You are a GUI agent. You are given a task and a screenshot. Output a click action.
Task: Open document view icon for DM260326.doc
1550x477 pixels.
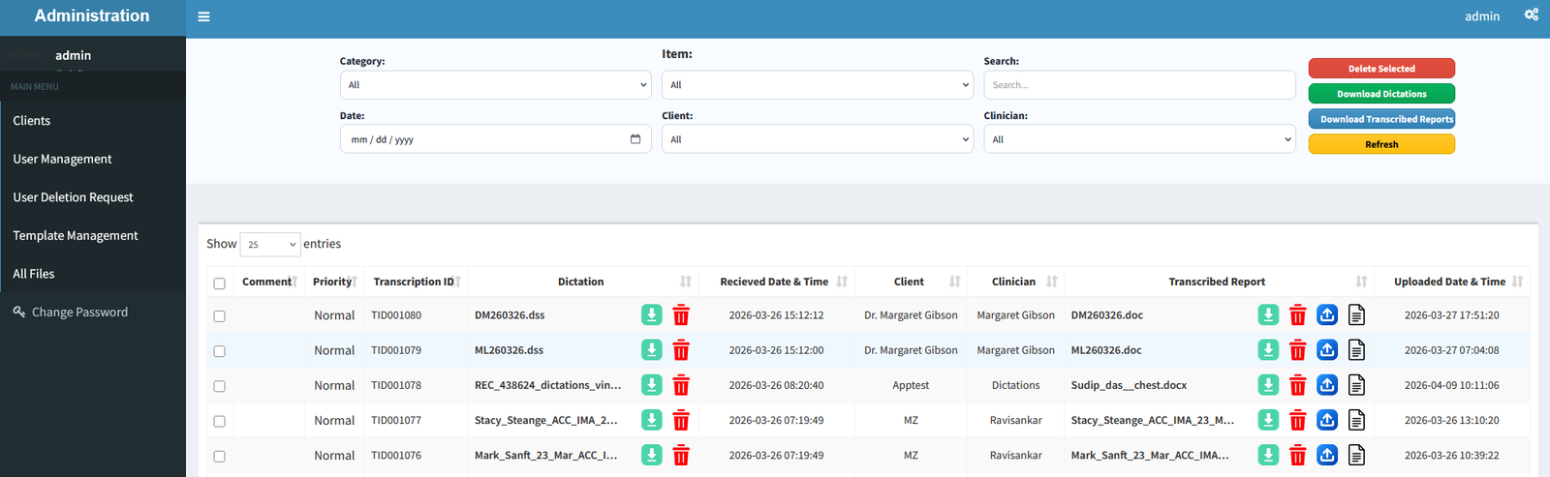coord(1357,314)
